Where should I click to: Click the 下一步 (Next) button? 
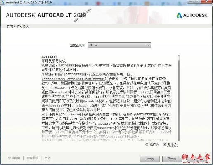coord(172,159)
